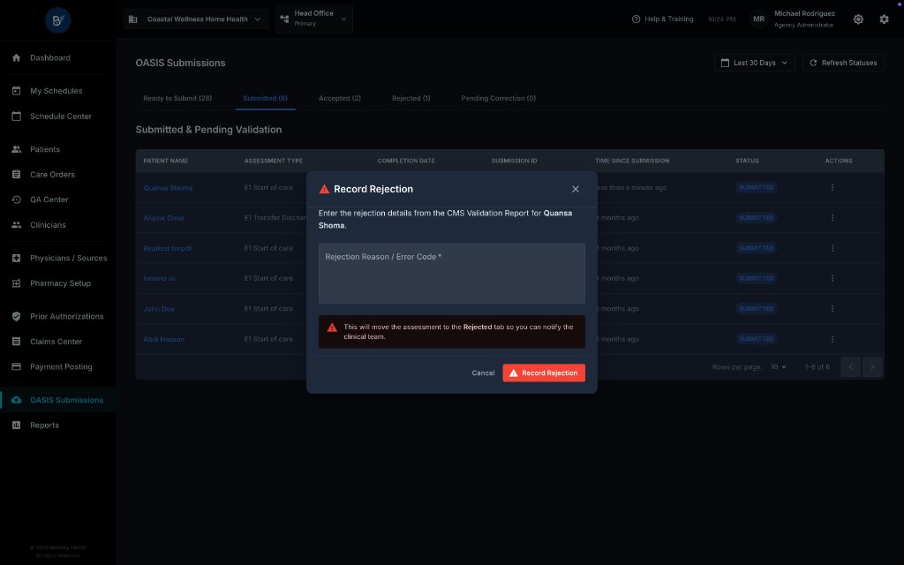Click SUBMITTED status badge for Quansa Shoma

pos(756,187)
